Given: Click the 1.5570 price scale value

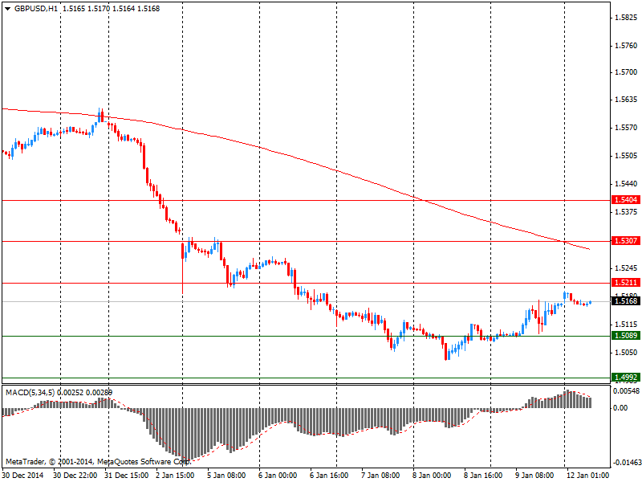Looking at the screenshot, I should click(x=627, y=128).
